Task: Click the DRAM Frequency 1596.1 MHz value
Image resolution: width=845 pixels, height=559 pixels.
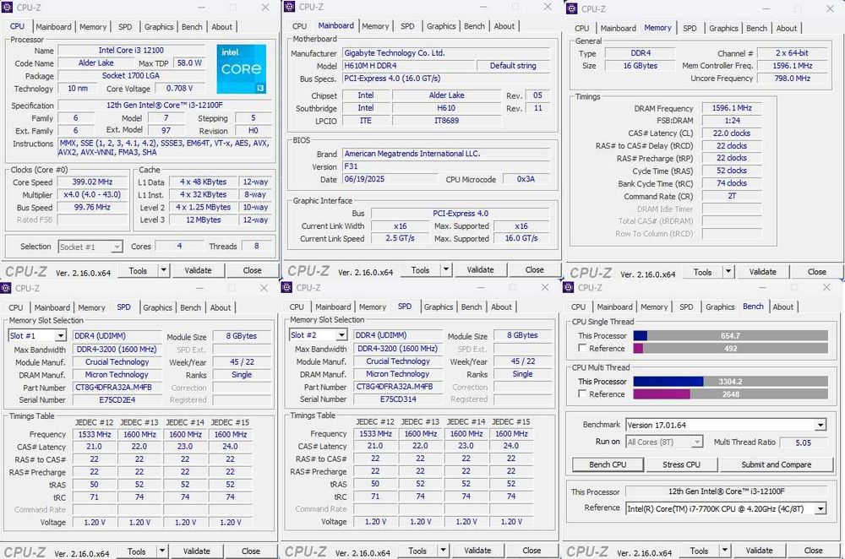Action: click(x=731, y=108)
